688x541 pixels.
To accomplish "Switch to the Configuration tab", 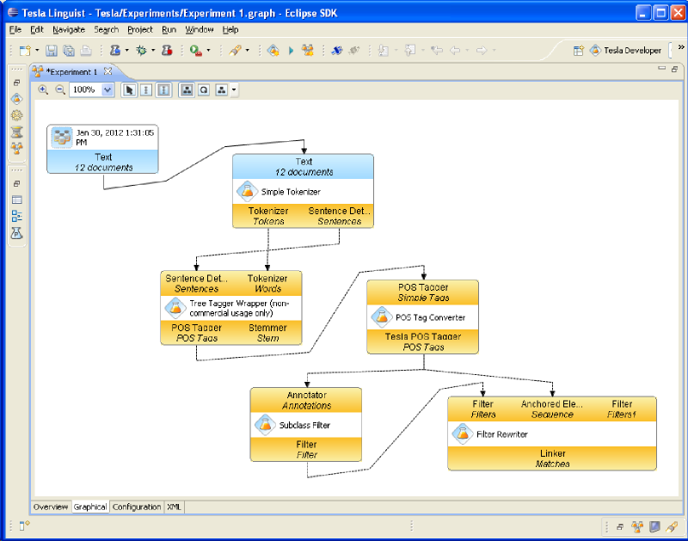I will (x=137, y=507).
